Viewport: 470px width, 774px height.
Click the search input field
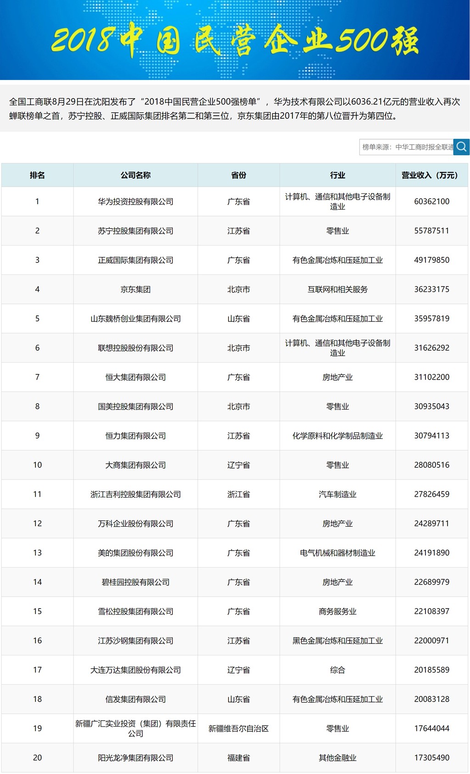(x=406, y=147)
